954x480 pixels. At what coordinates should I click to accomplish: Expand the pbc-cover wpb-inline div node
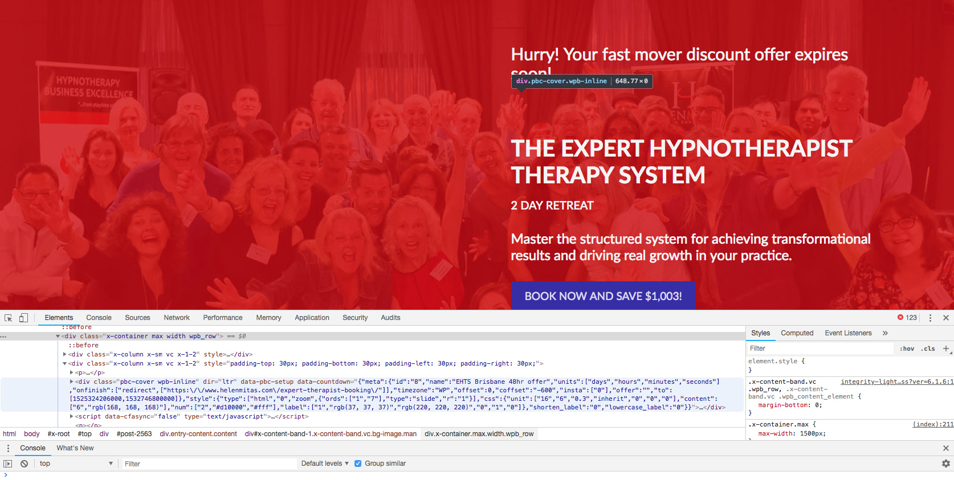point(71,381)
